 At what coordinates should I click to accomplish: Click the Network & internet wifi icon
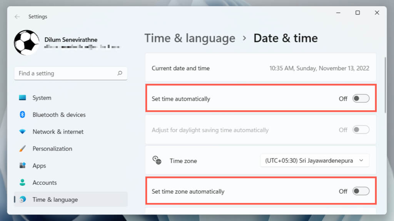(x=22, y=131)
